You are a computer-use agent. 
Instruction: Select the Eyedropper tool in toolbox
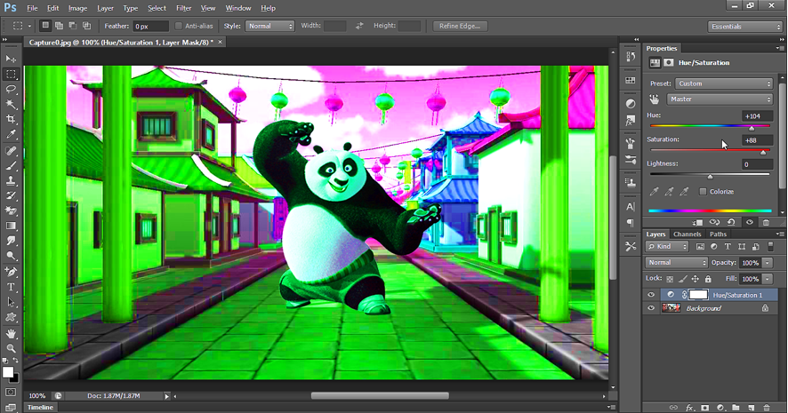pos(11,134)
